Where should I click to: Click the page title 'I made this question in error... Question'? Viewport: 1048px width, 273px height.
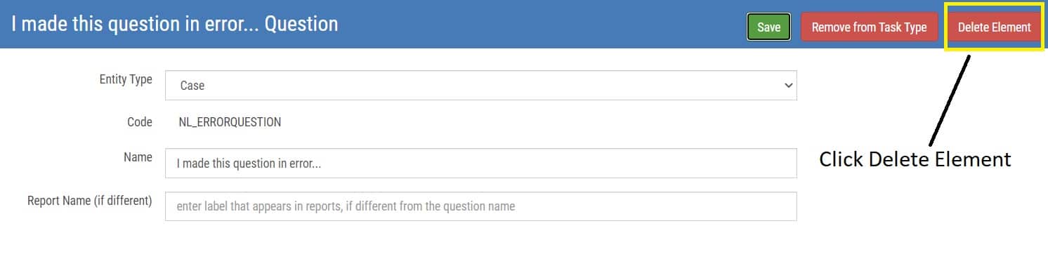pos(175,24)
